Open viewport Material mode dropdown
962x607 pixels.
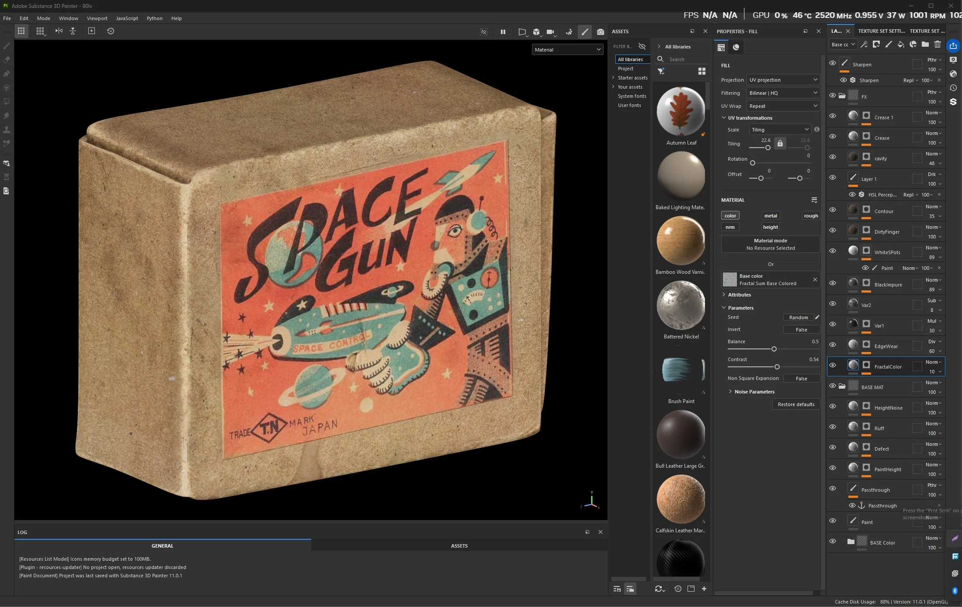(568, 50)
